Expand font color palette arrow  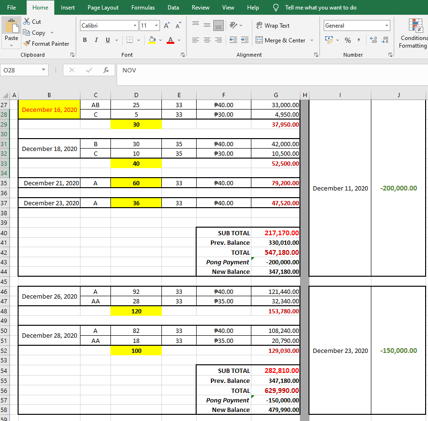179,40
